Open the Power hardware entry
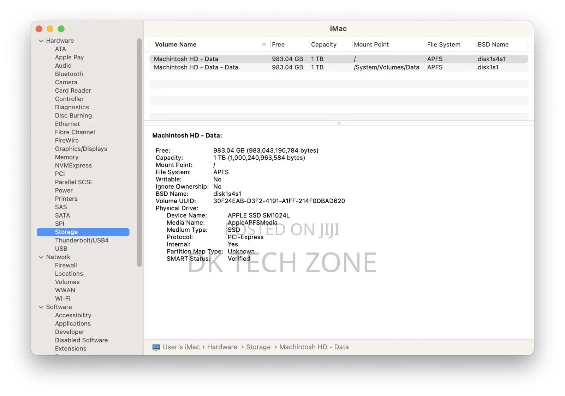 (64, 190)
